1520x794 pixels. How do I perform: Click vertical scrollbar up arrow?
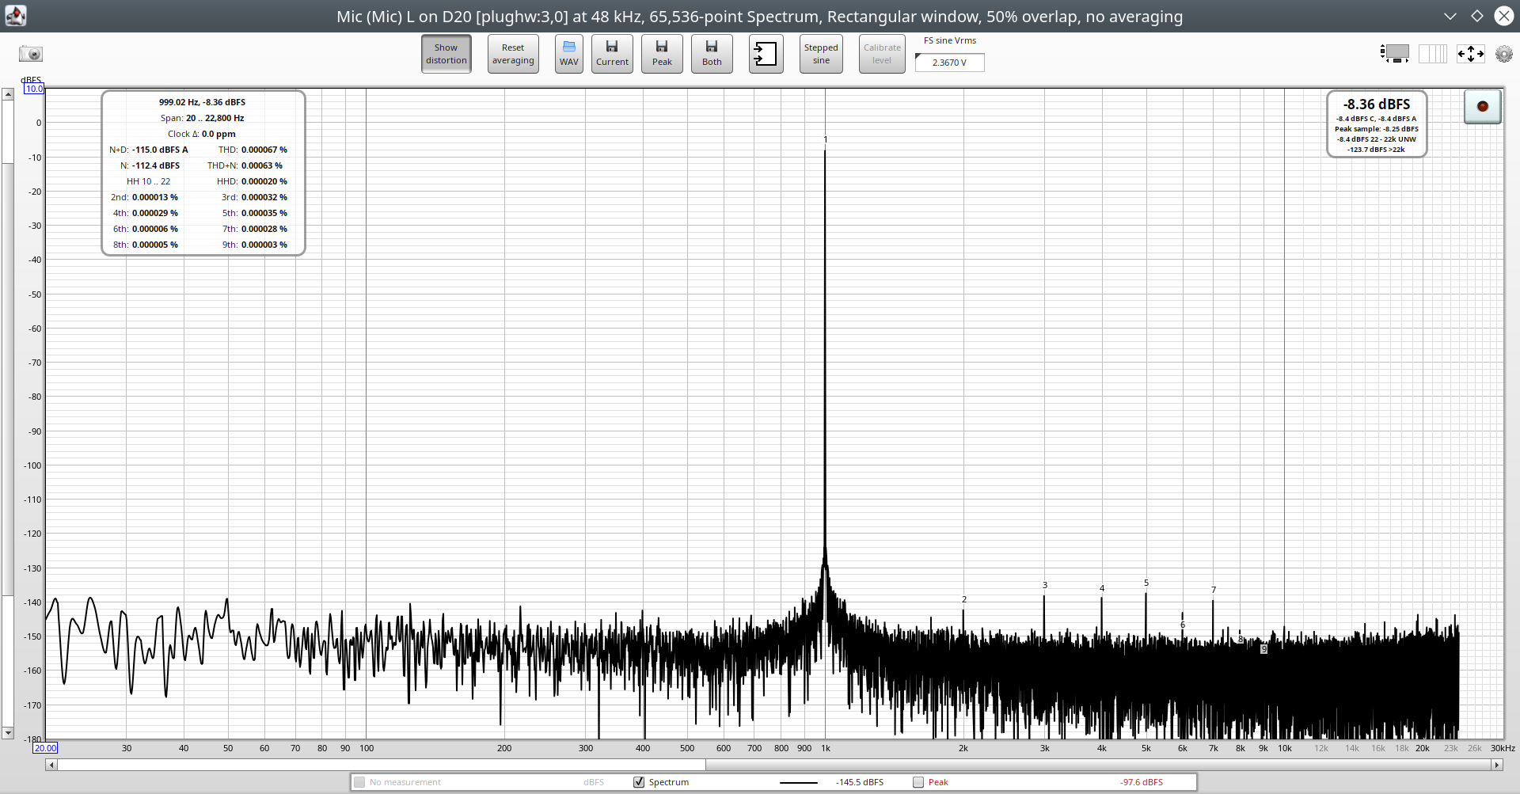click(x=8, y=94)
